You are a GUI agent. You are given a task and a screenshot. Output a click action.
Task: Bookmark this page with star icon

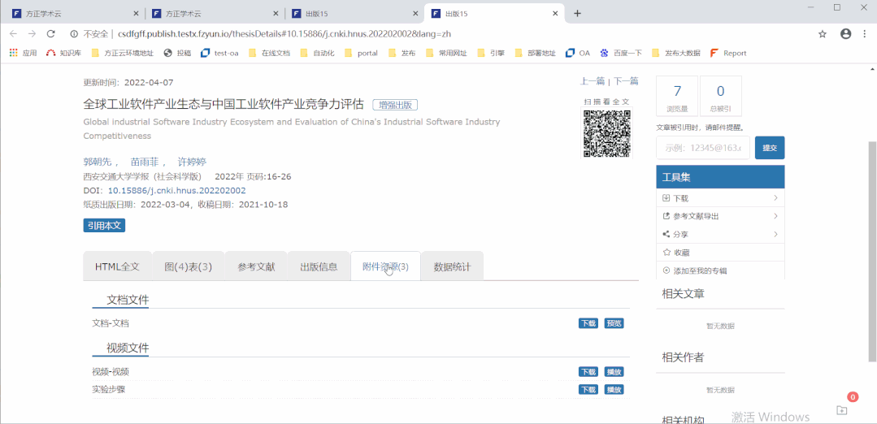tap(823, 33)
